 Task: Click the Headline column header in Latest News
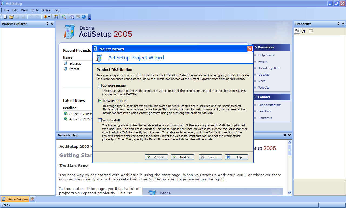click(x=69, y=108)
